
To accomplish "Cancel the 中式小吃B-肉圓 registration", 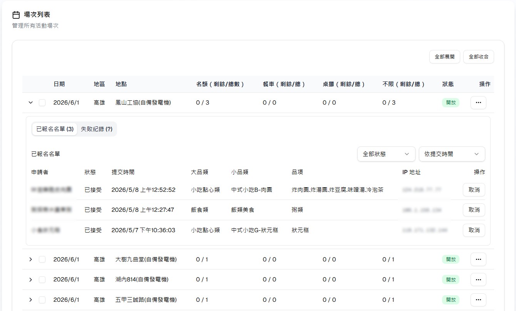I will coord(474,190).
